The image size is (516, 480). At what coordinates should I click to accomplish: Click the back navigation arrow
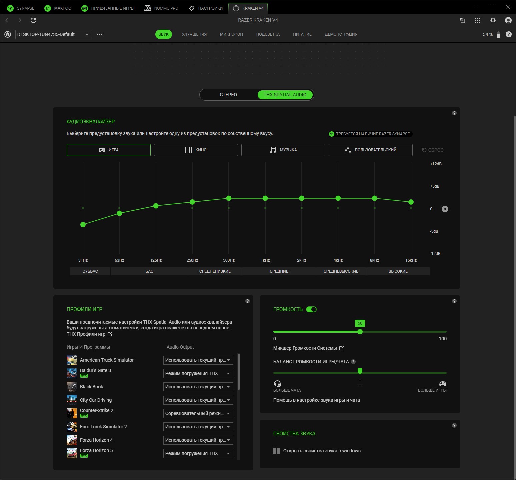click(7, 20)
